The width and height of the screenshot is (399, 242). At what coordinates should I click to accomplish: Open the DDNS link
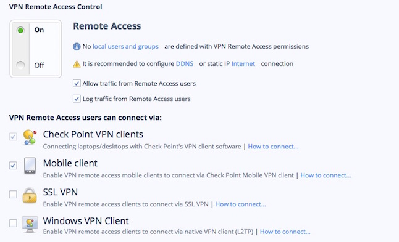point(185,63)
